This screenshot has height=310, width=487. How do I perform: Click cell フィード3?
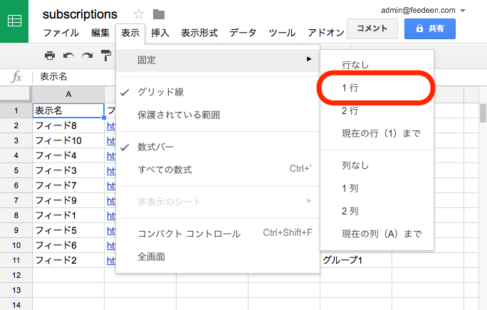68,170
